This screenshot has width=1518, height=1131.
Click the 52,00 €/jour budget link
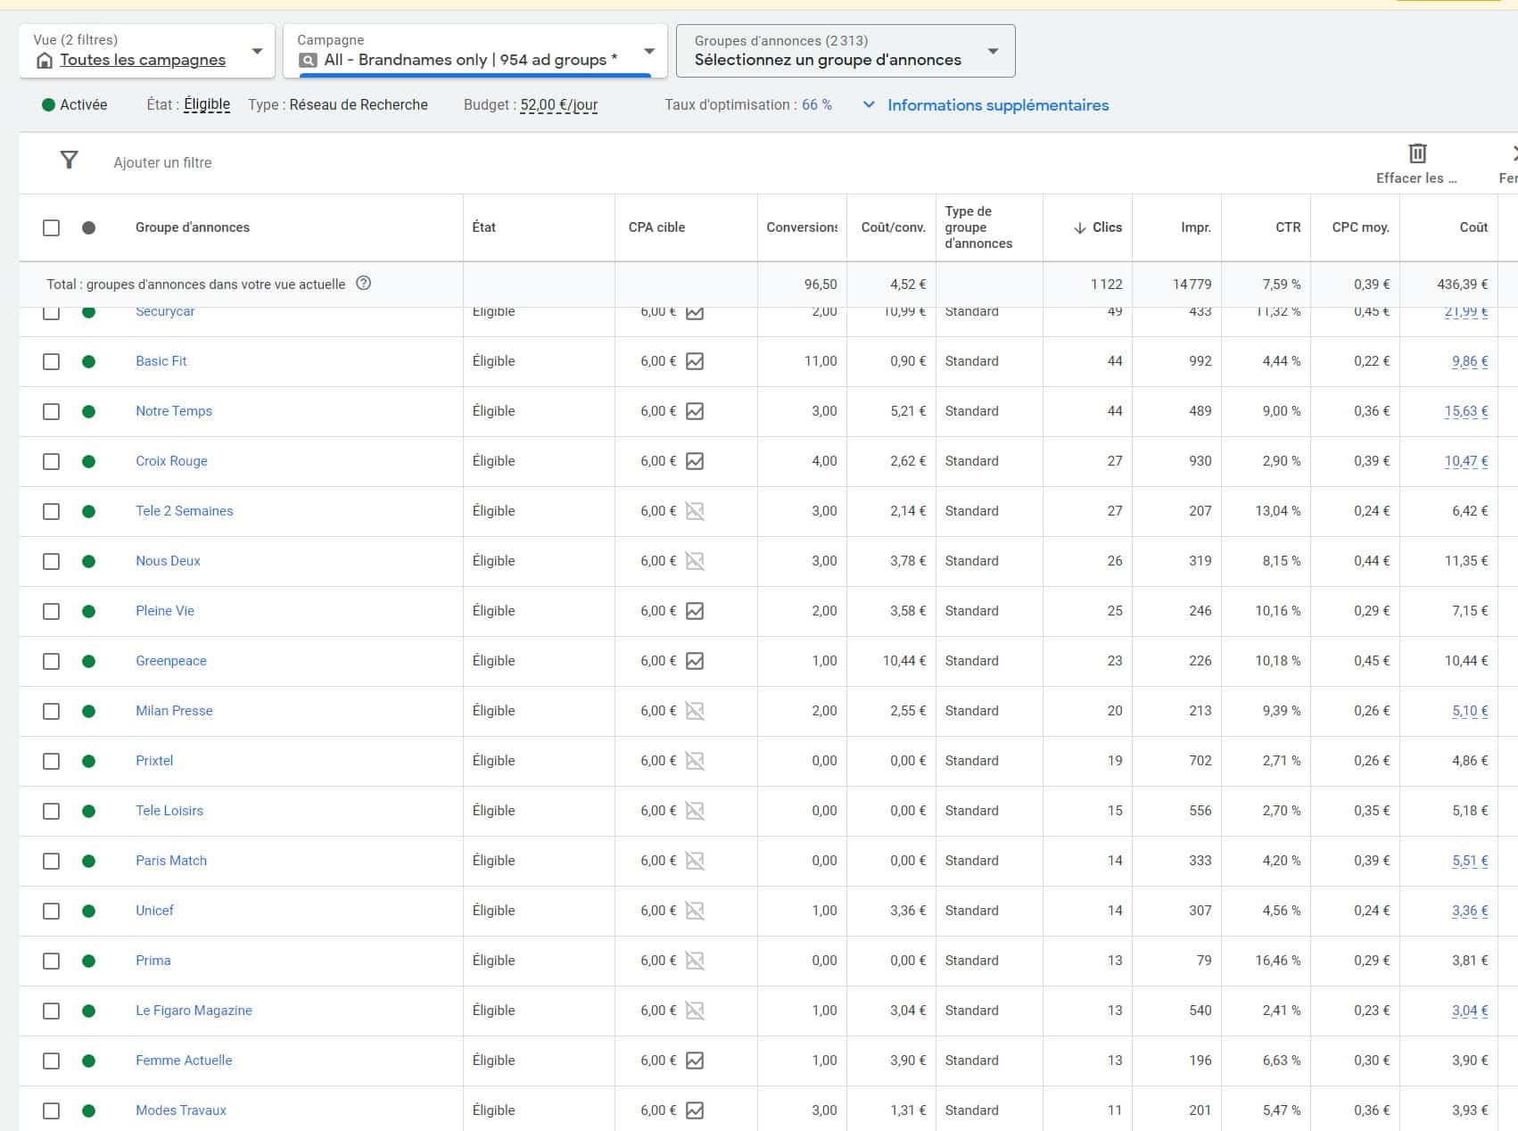559,105
